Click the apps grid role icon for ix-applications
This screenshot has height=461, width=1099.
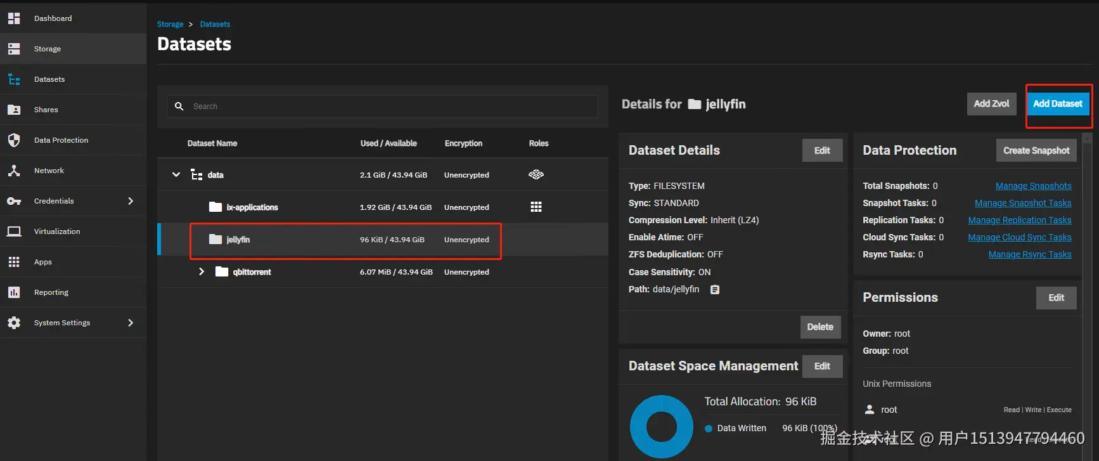[536, 207]
